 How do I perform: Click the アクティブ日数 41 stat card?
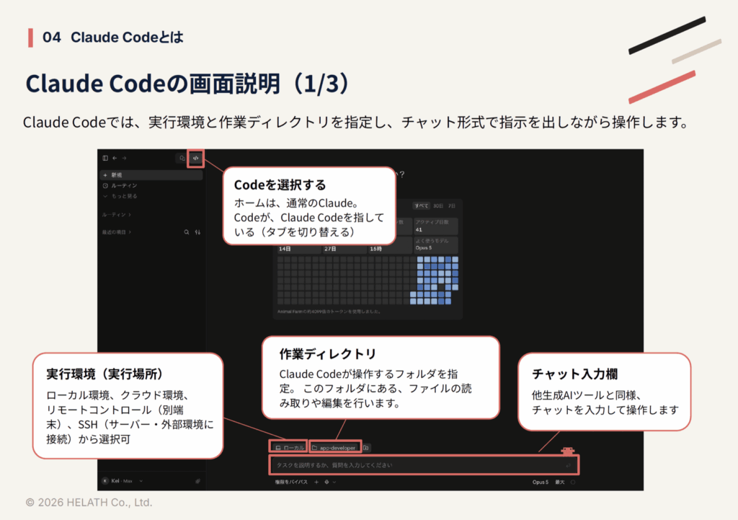tap(436, 226)
